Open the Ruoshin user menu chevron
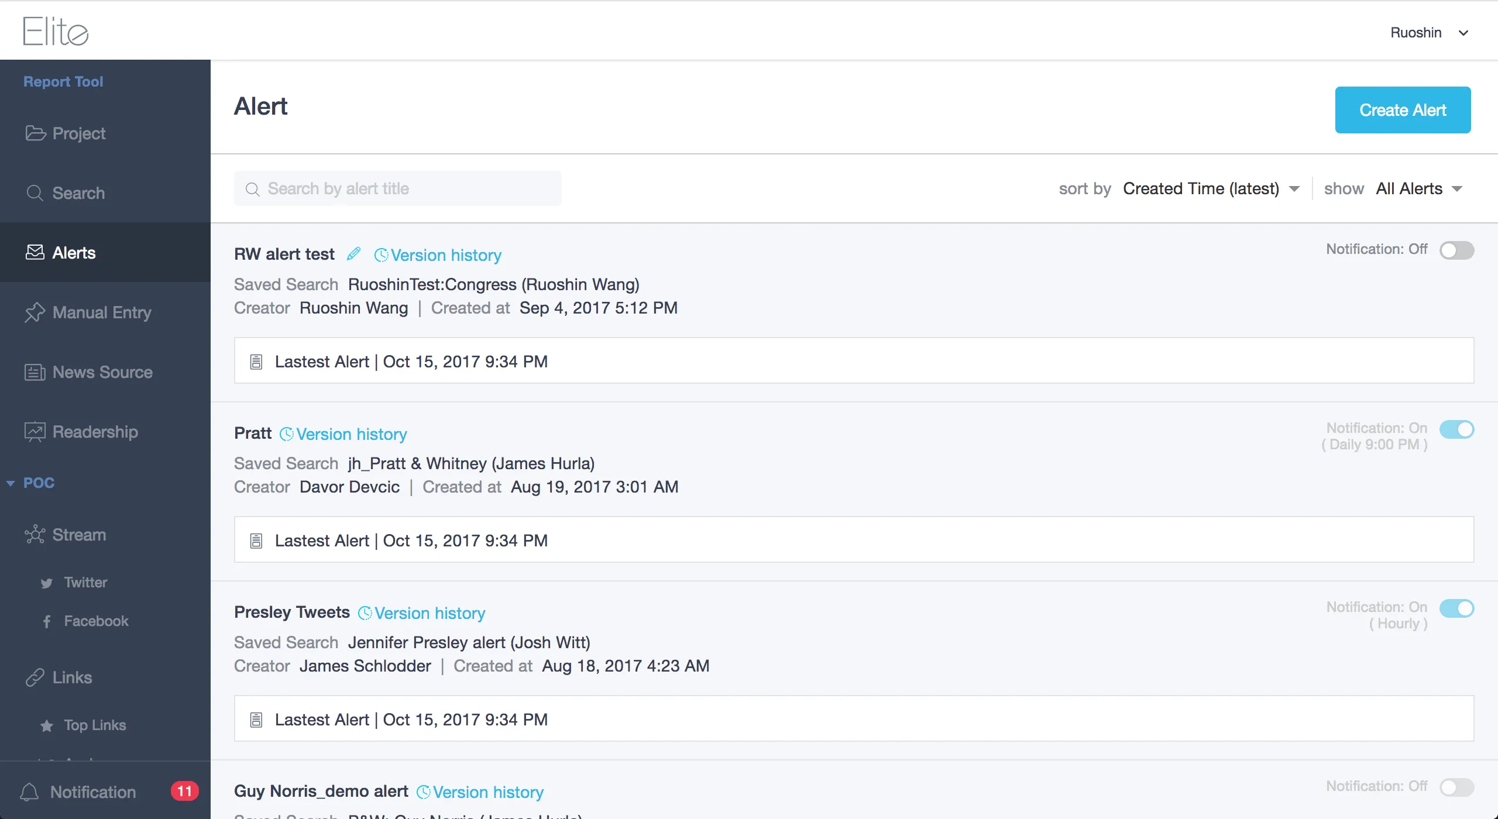This screenshot has width=1498, height=819. 1463,33
